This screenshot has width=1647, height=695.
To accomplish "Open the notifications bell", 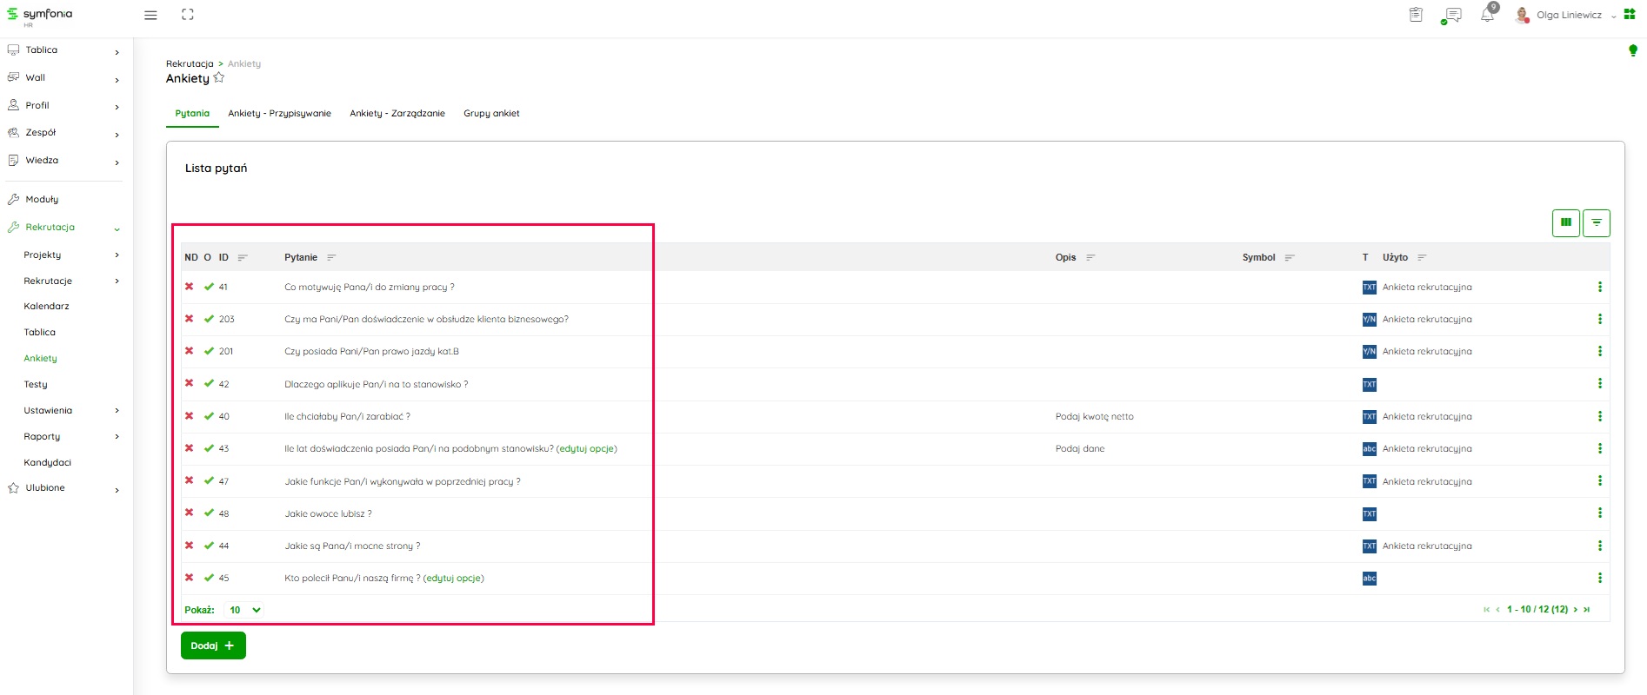I will click(x=1487, y=15).
